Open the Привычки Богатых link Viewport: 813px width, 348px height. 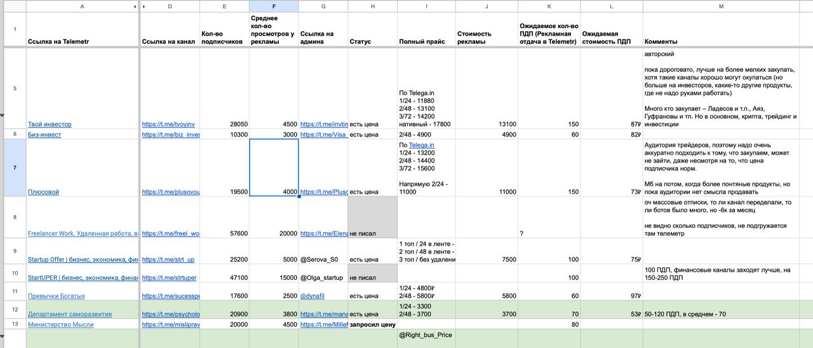(x=57, y=296)
